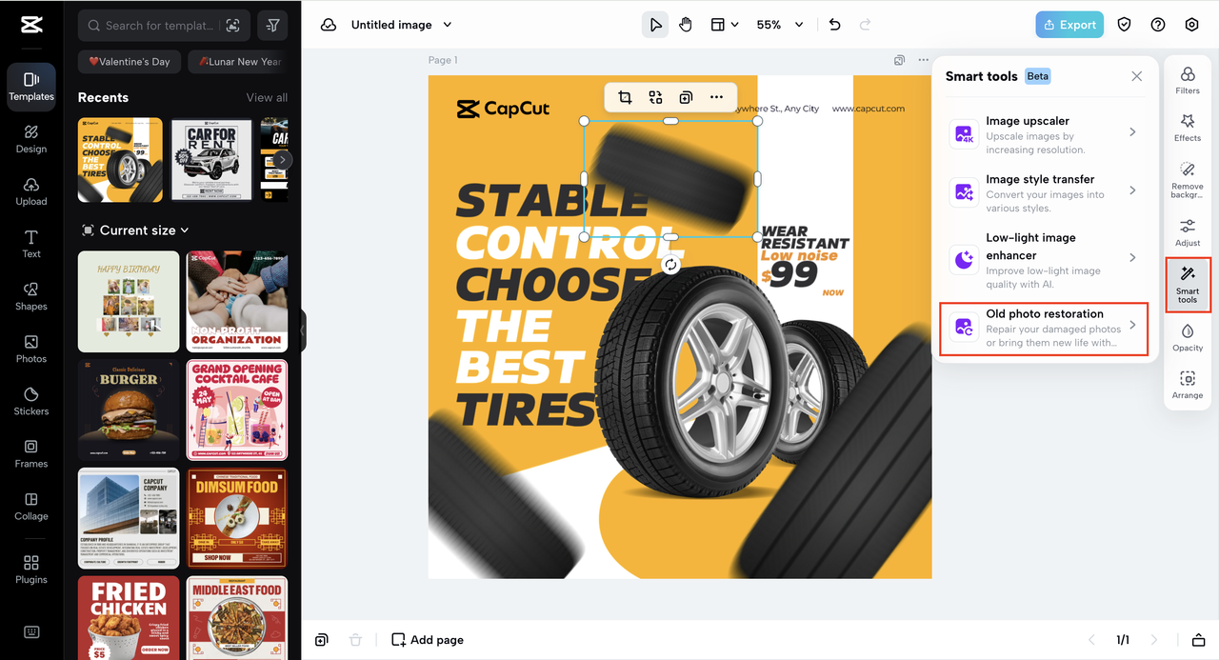
Task: Open the template filter button
Action: (x=273, y=26)
